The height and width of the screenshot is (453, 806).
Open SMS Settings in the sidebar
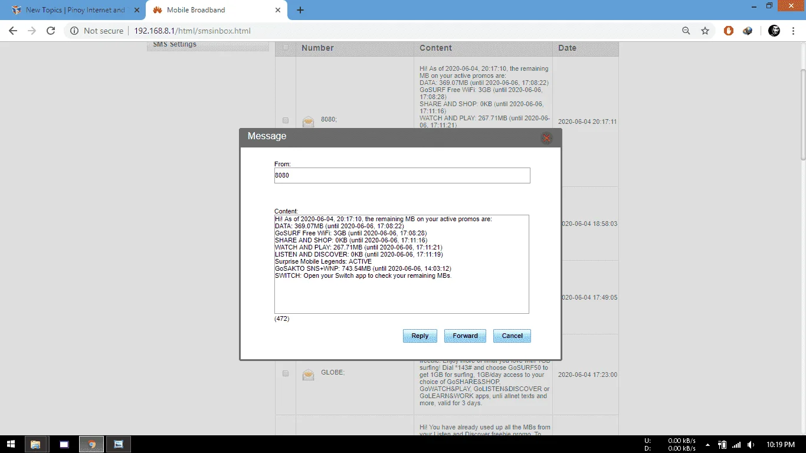point(175,45)
